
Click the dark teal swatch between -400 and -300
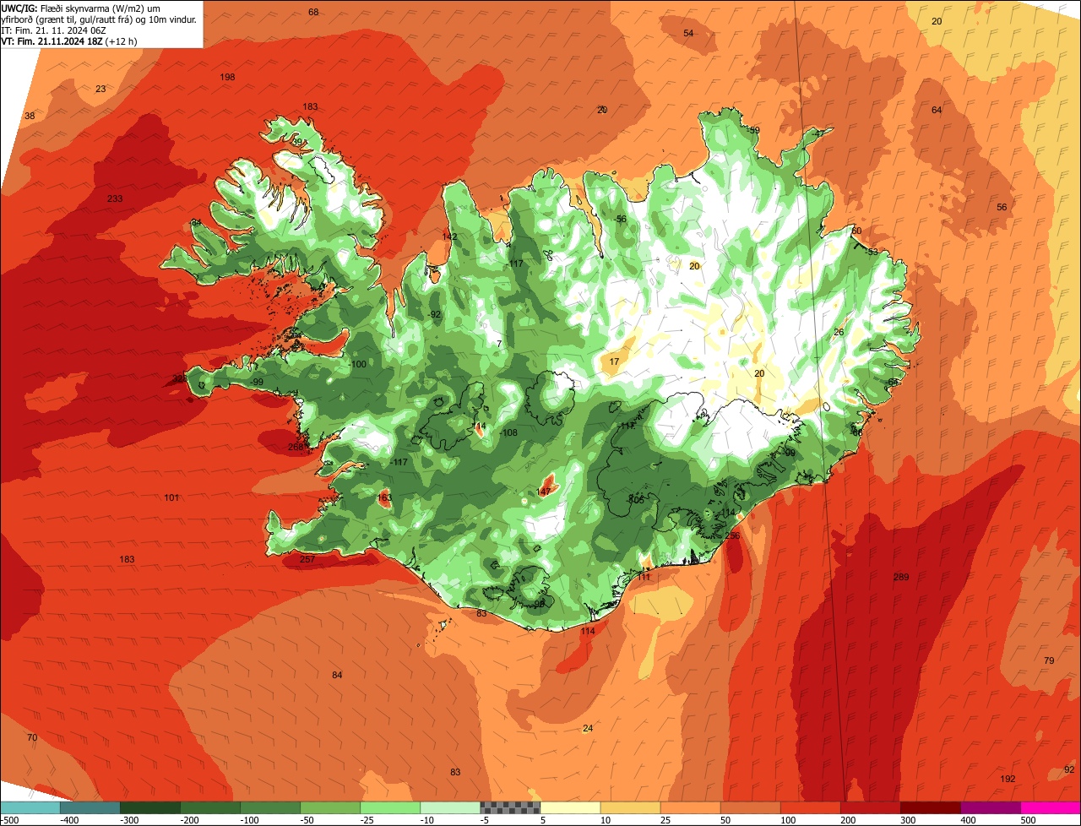(90, 807)
